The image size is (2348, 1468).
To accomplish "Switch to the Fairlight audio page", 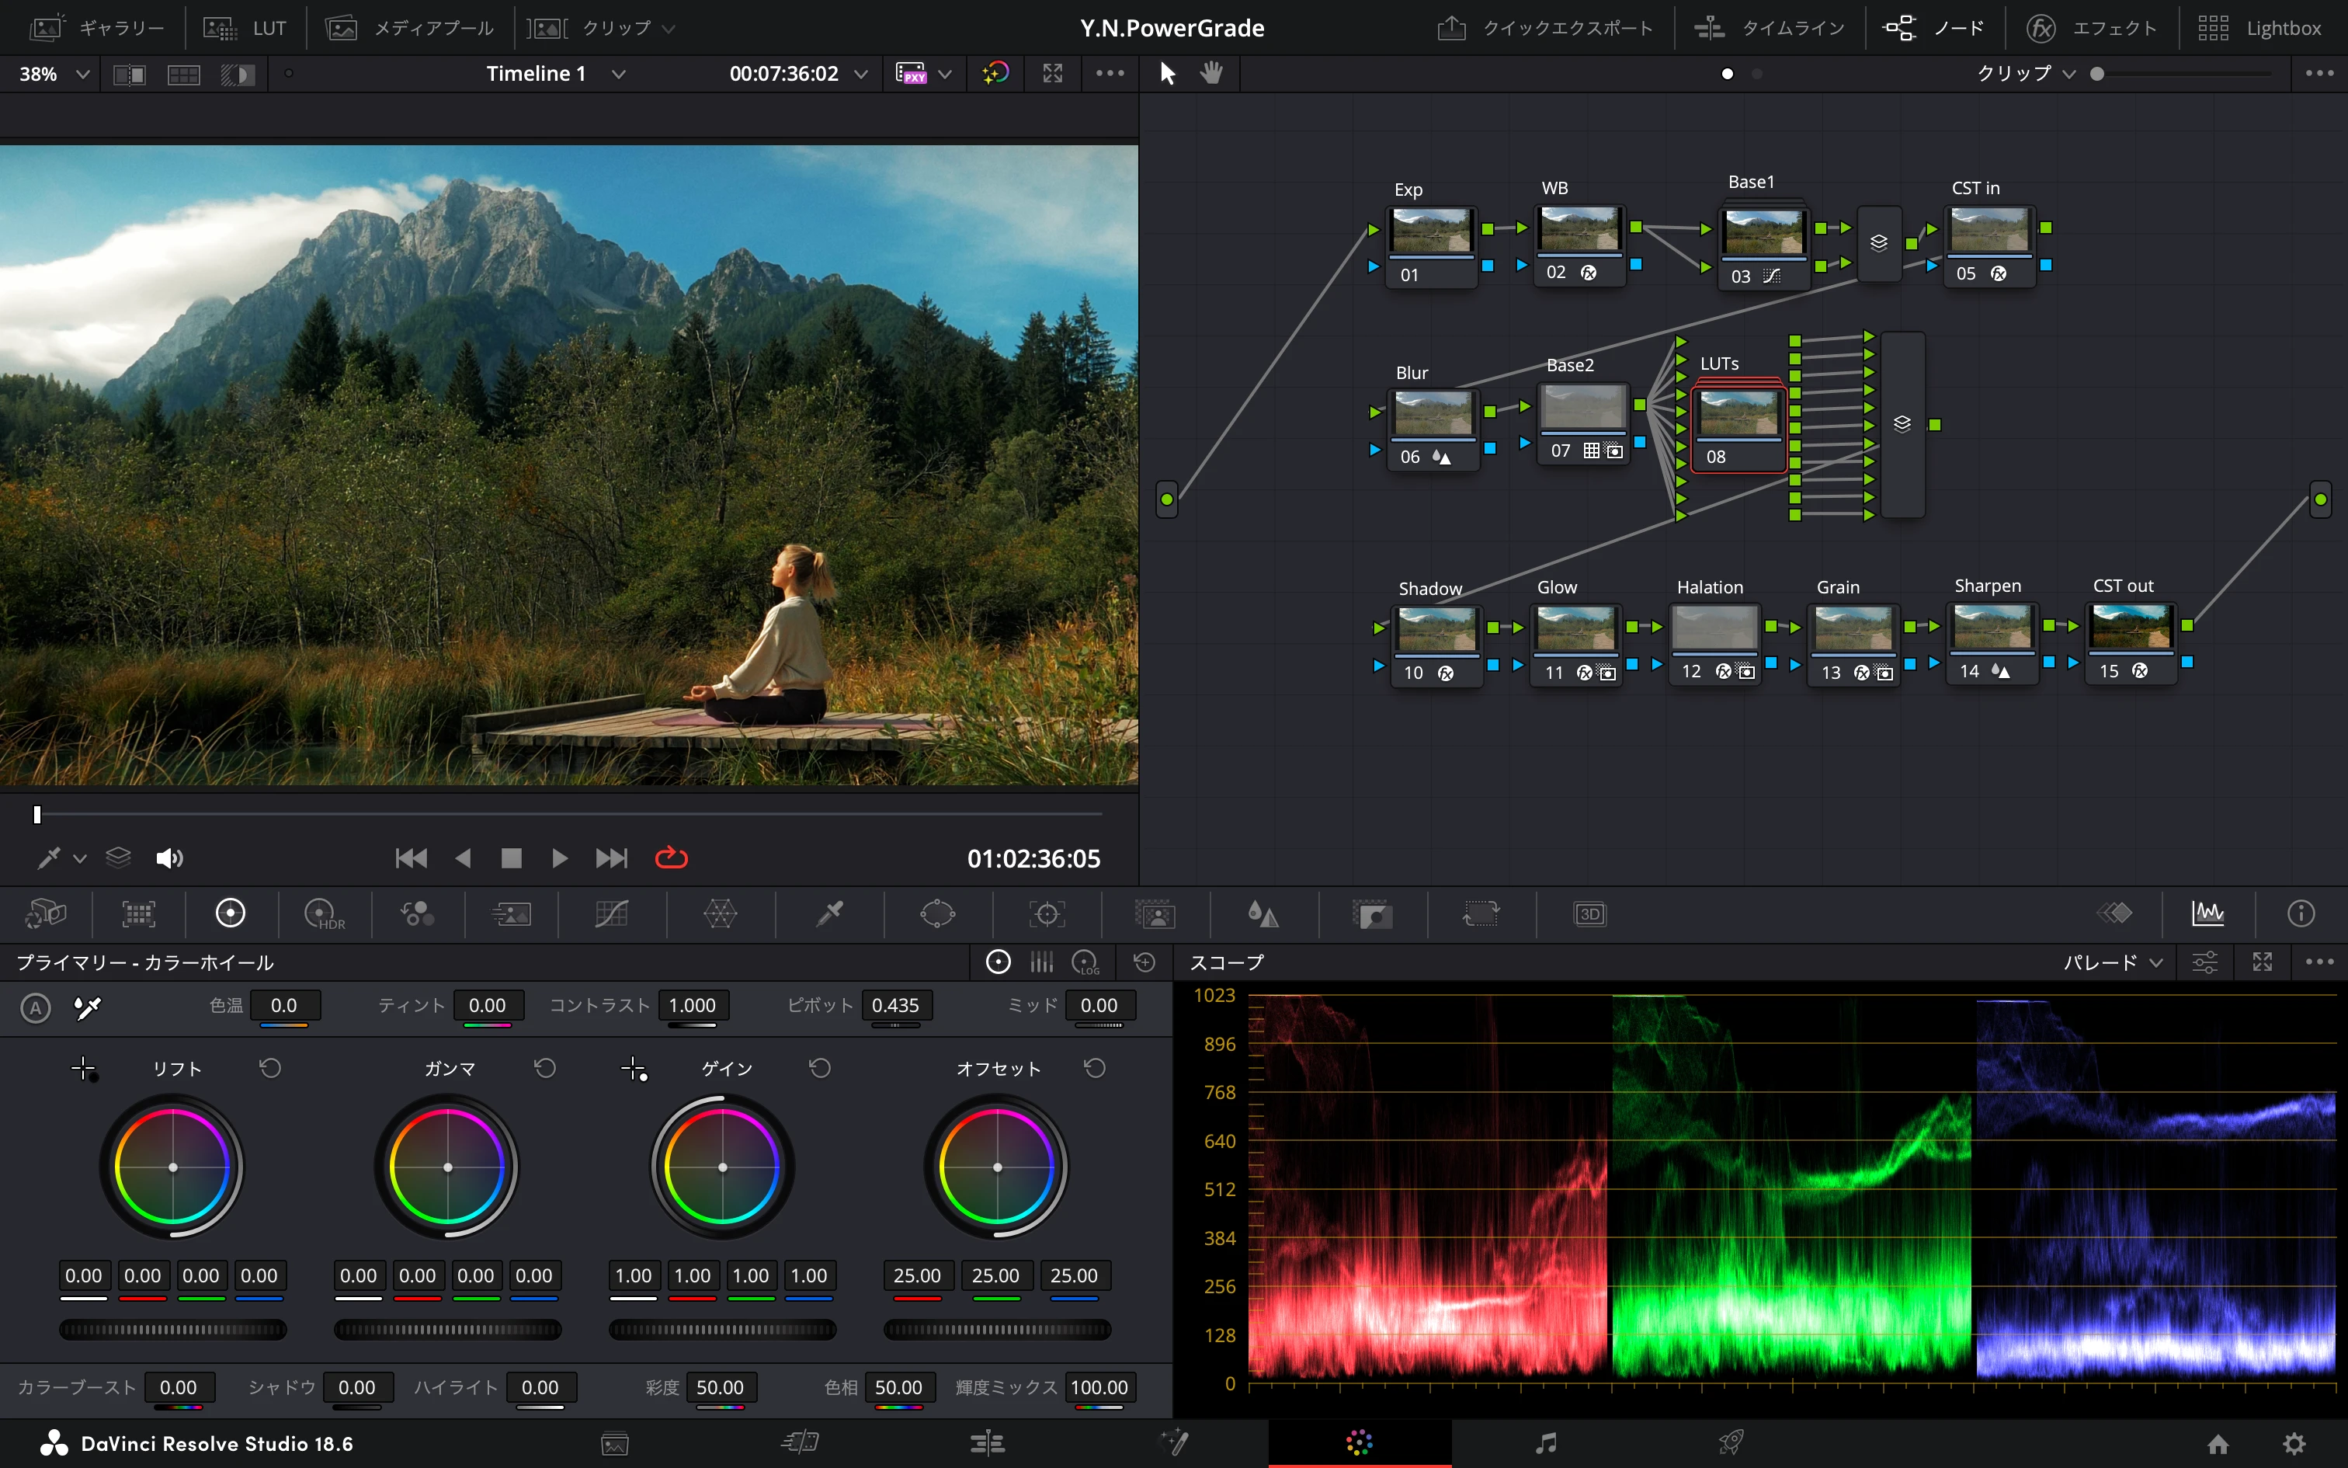I will point(1547,1443).
